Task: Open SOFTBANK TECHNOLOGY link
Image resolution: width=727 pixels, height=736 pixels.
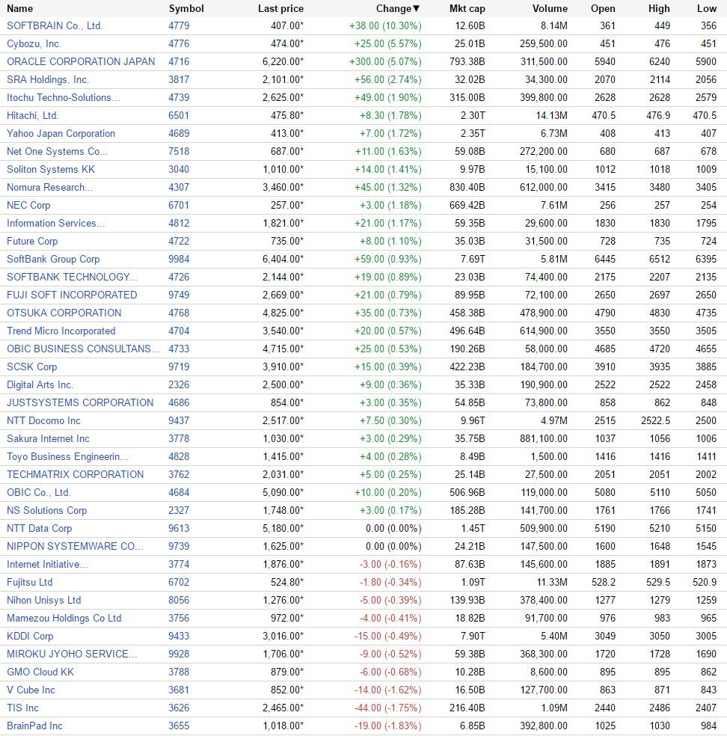Action: 72,277
